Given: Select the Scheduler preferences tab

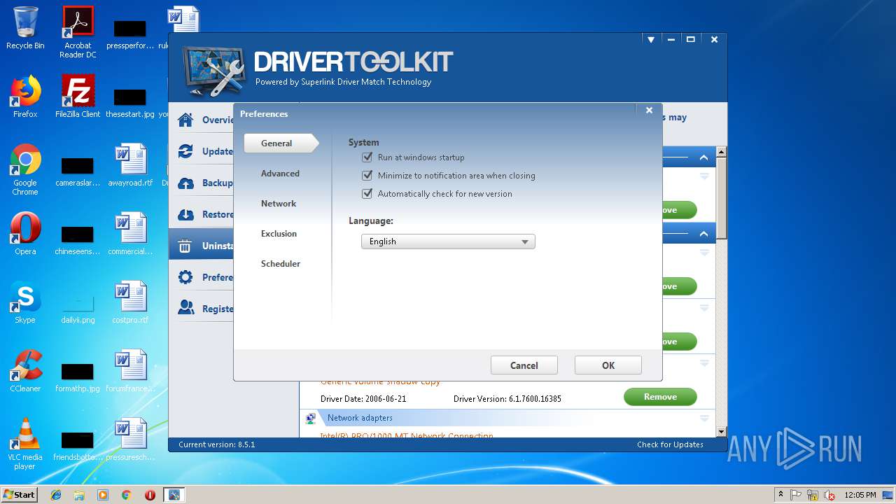Looking at the screenshot, I should pos(281,264).
